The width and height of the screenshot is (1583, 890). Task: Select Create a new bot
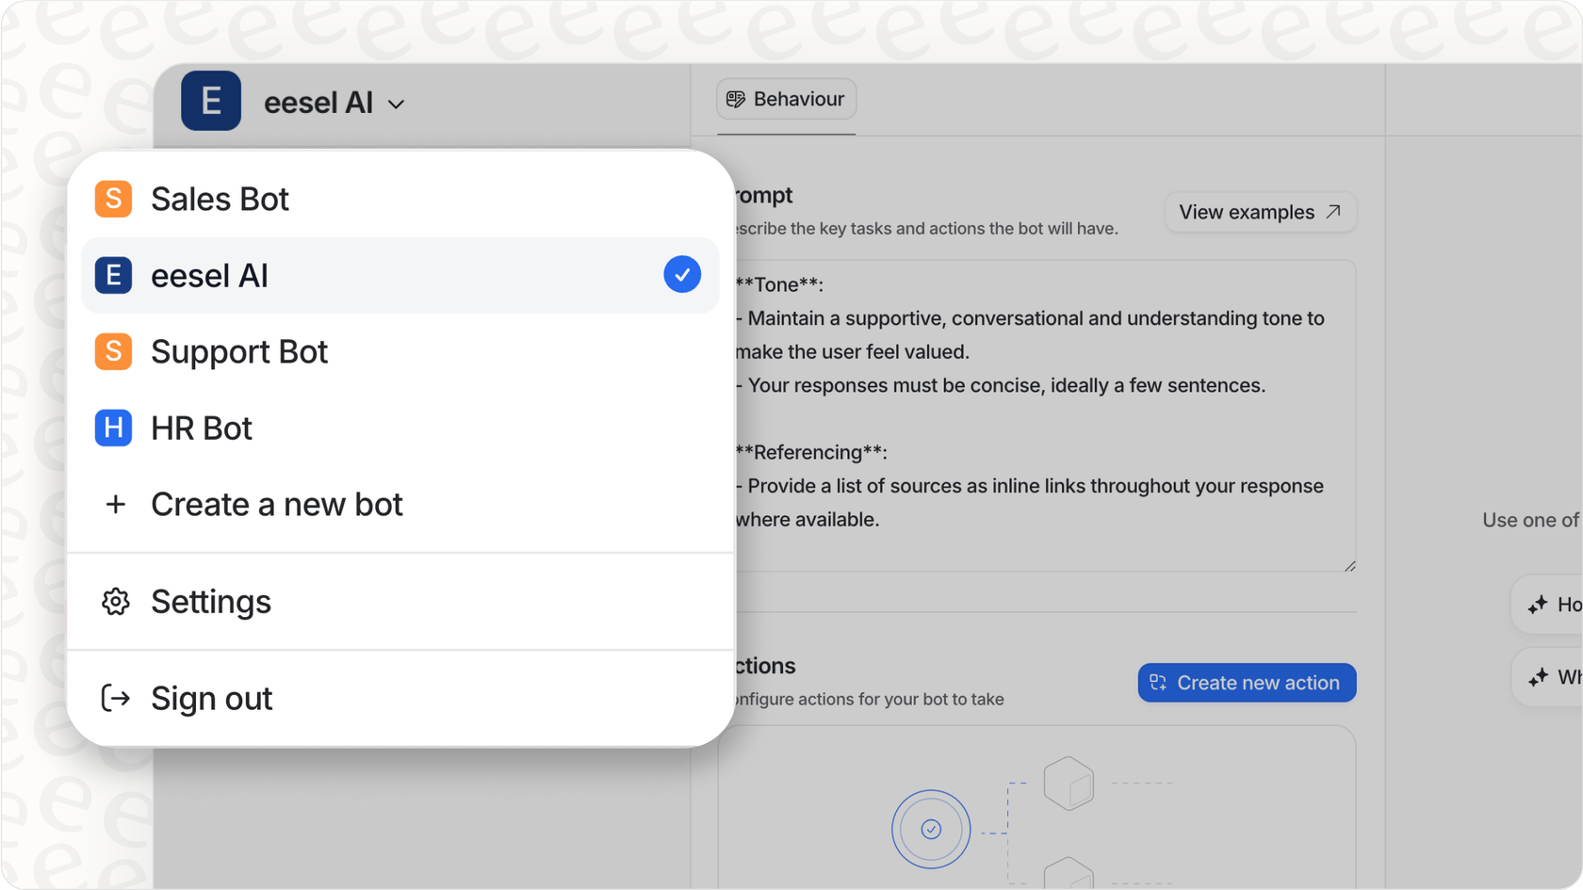tap(277, 504)
